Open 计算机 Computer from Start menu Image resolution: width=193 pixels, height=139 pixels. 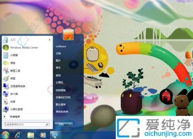point(59,82)
